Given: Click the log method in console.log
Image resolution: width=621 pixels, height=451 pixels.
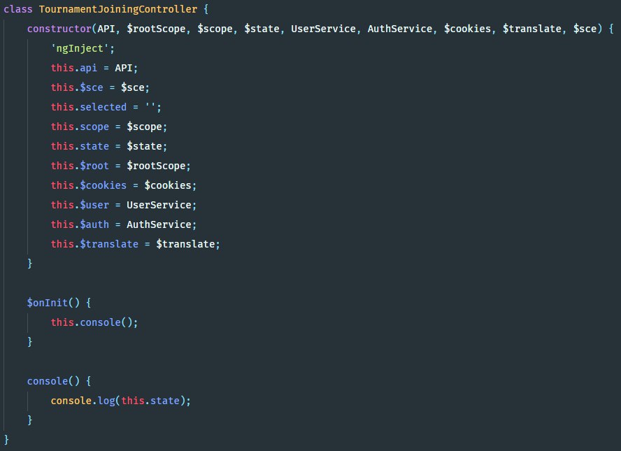Looking at the screenshot, I should pos(106,401).
